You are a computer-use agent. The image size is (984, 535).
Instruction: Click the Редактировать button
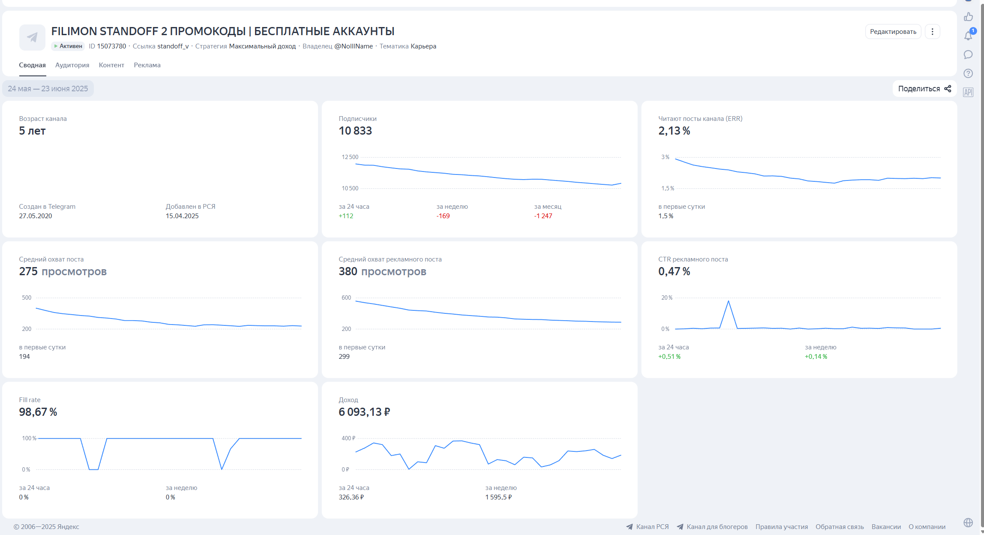point(893,32)
